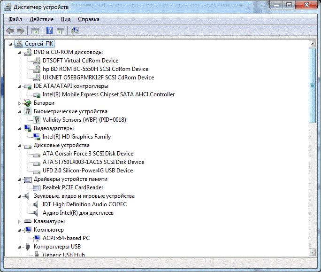Click the IDT High Definition Audio speaker icon
This screenshot has width=321, height=272.
[x=37, y=204]
